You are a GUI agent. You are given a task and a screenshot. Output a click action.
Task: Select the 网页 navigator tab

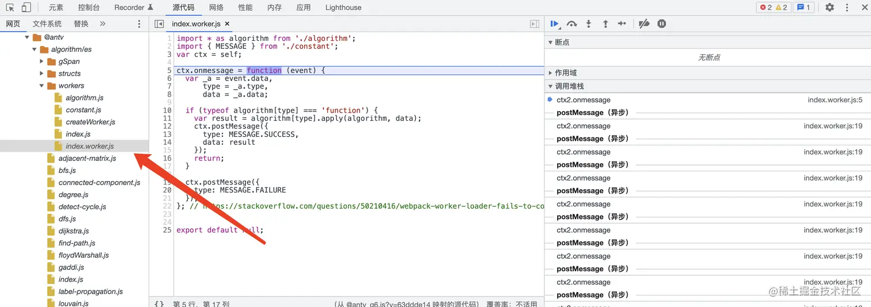click(13, 24)
